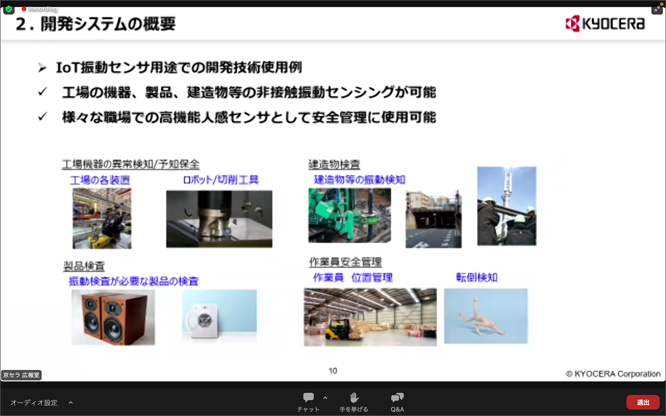Click 退出 to leave the meeting

pos(643,402)
